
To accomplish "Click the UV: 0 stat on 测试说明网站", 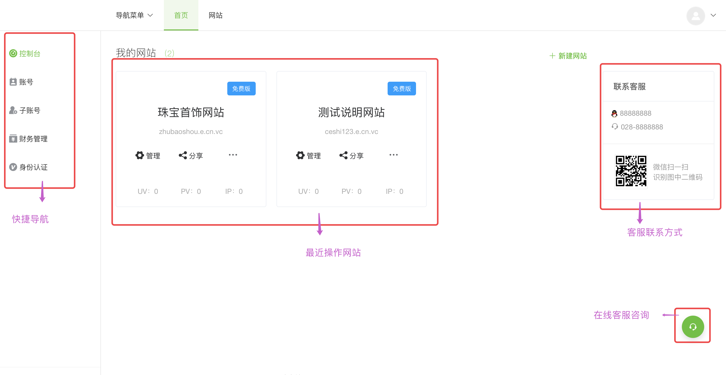I will coord(308,192).
